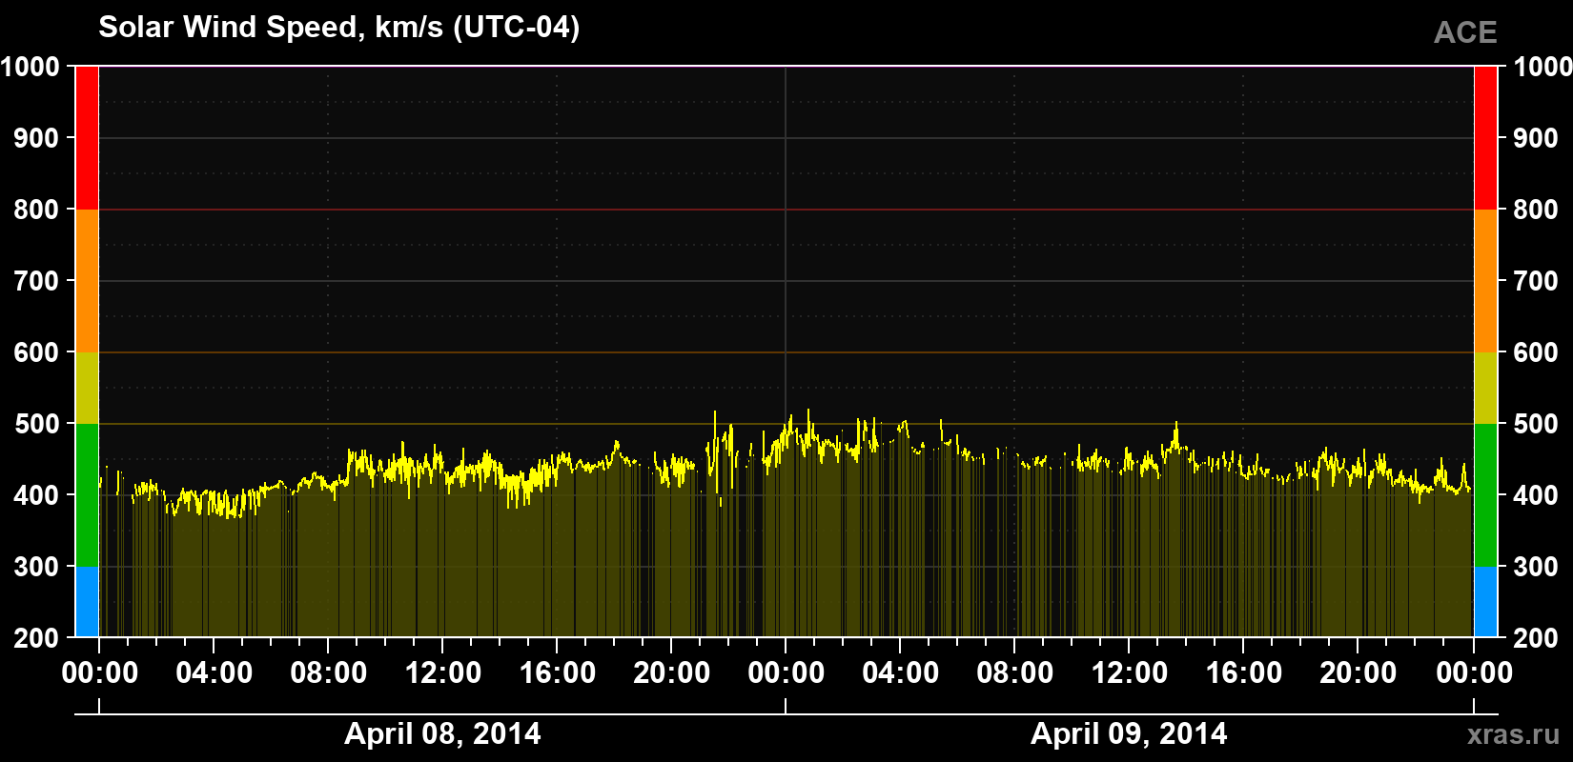Click the chart title 'Solar Wind Speed, km/s (UTC-04)'
Viewport: 1573px width, 762px height.
[338, 28]
